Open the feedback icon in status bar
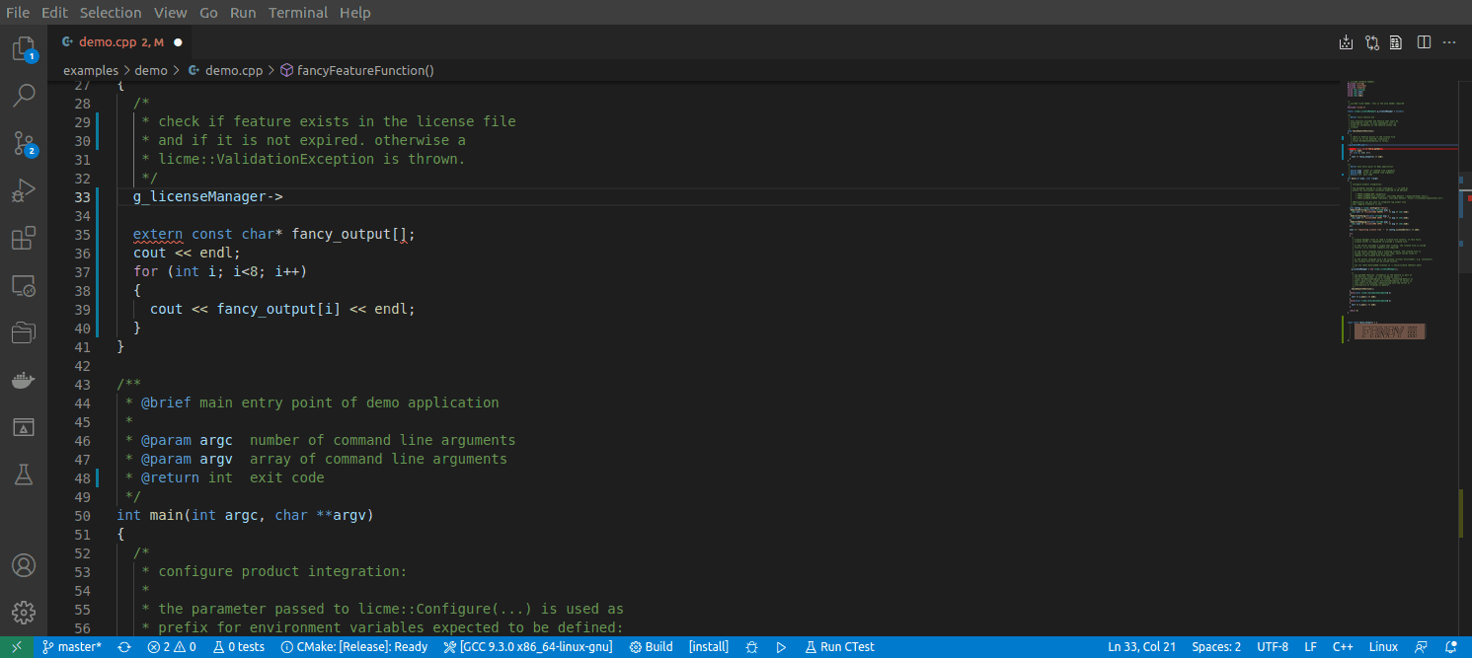Screen dimensions: 1472x658 click(1421, 647)
